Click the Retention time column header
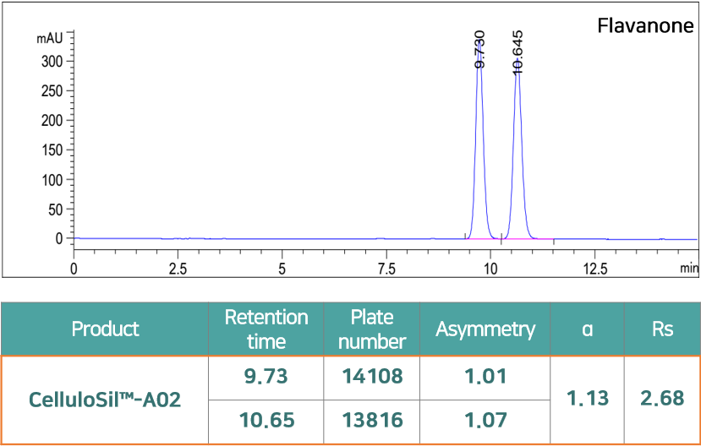The height and width of the screenshot is (446, 701). (266, 329)
